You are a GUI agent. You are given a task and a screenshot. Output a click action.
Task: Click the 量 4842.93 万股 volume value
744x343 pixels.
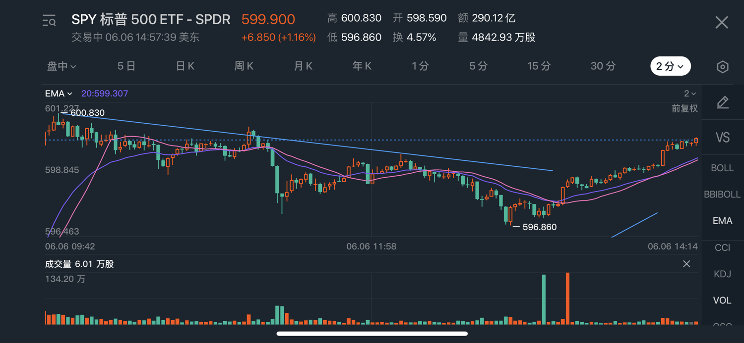click(x=496, y=38)
